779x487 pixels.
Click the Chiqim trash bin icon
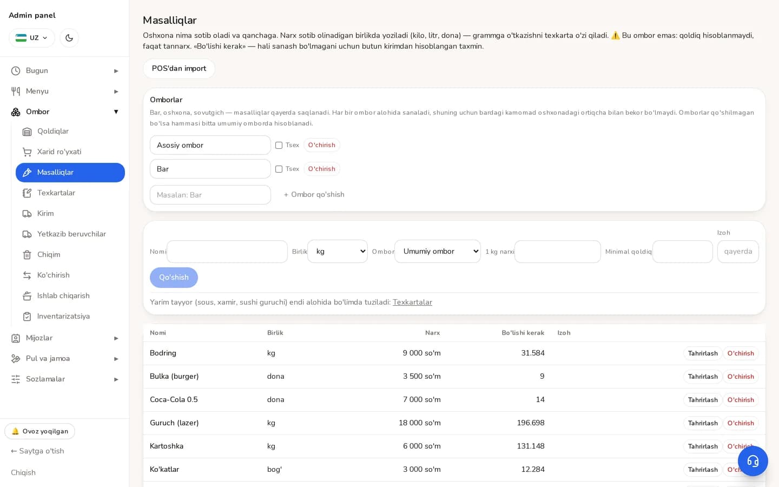pos(27,255)
